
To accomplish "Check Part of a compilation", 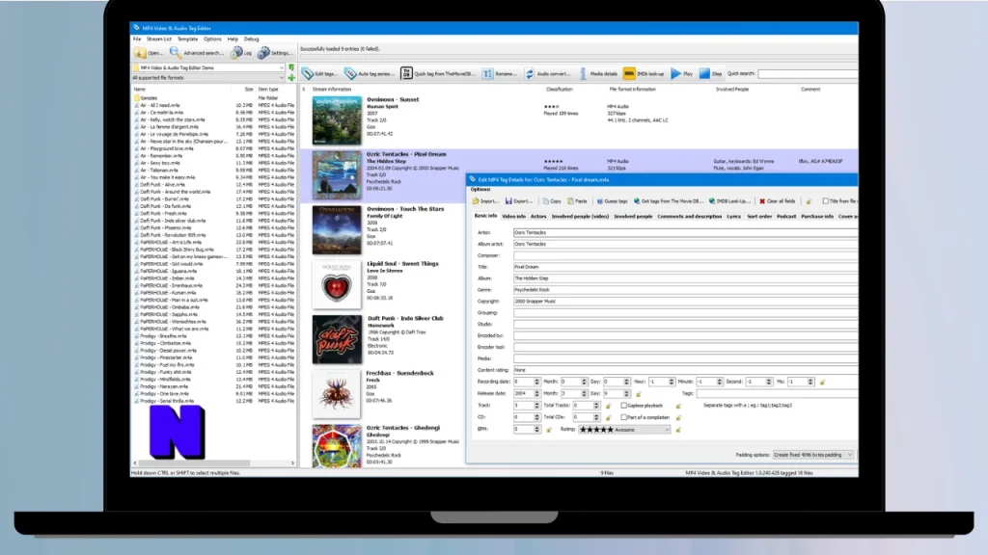I will point(624,418).
